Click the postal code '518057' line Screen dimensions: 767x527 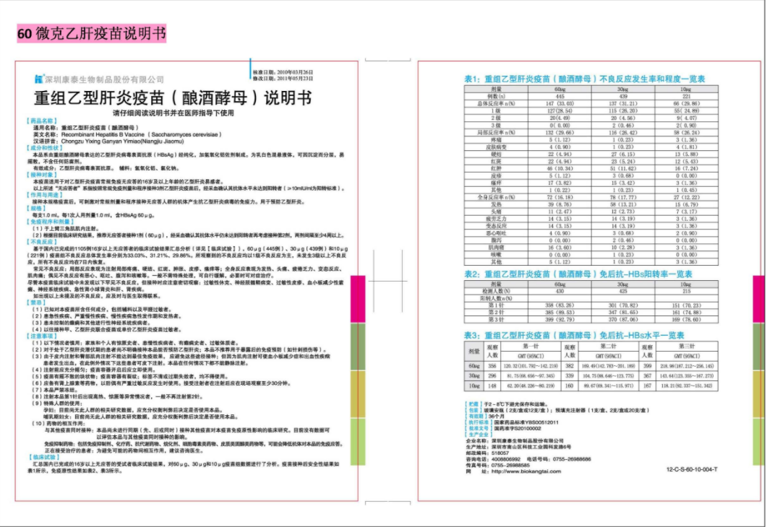(487, 453)
